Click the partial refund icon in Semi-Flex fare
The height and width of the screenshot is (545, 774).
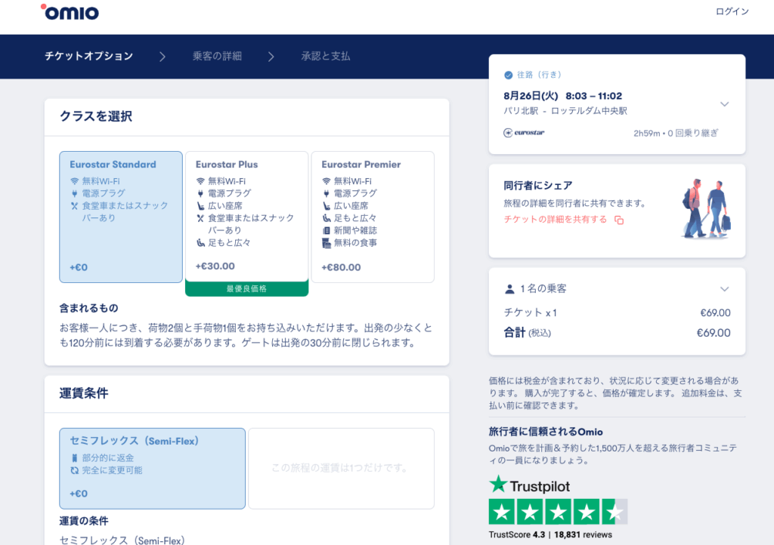[x=75, y=458]
